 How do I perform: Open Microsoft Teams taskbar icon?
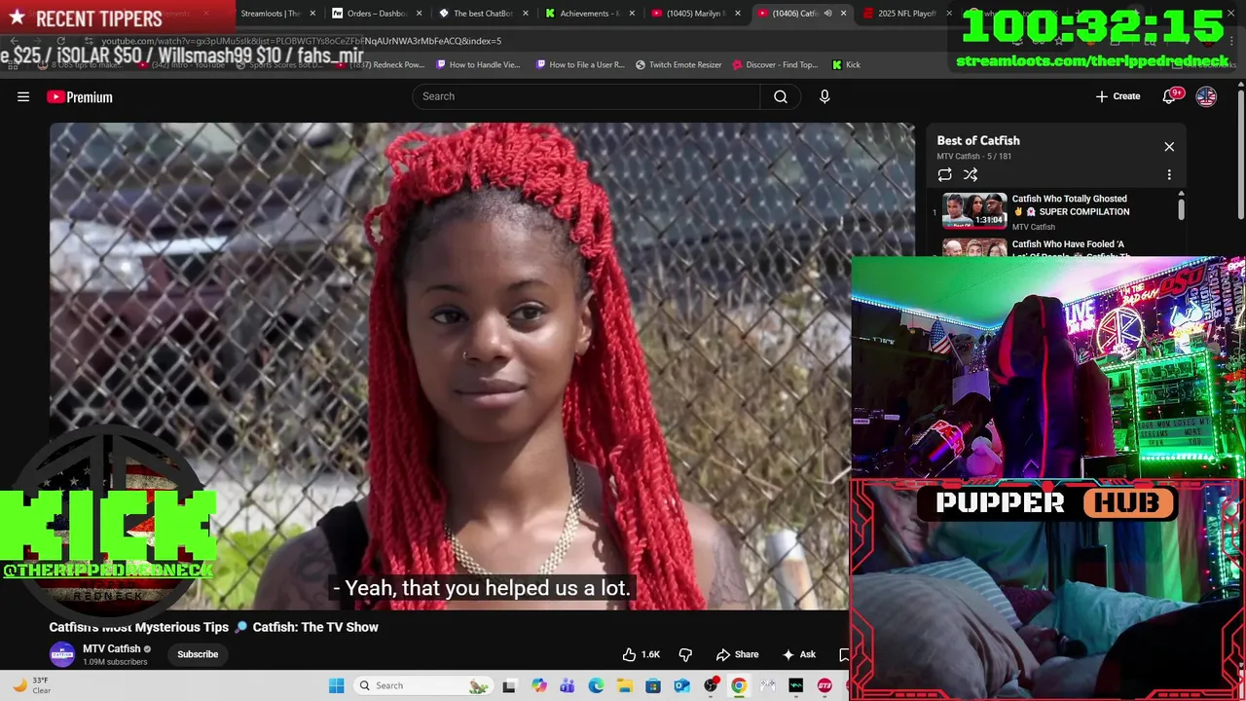(568, 685)
